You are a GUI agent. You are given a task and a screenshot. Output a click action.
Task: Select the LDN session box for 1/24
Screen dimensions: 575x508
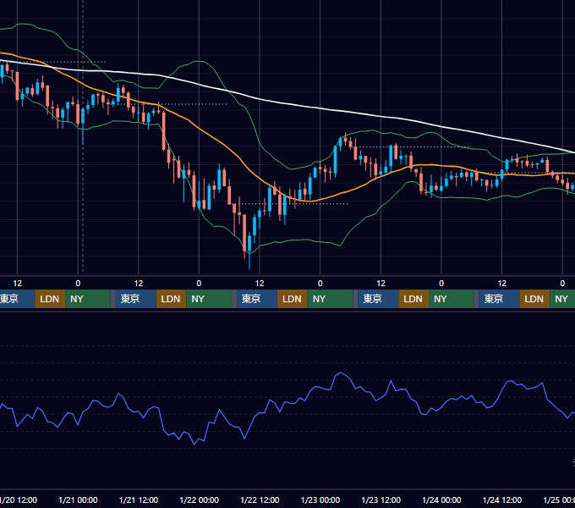pos(534,299)
